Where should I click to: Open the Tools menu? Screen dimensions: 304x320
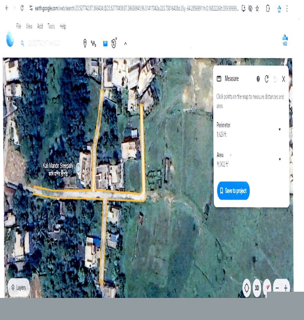(51, 26)
